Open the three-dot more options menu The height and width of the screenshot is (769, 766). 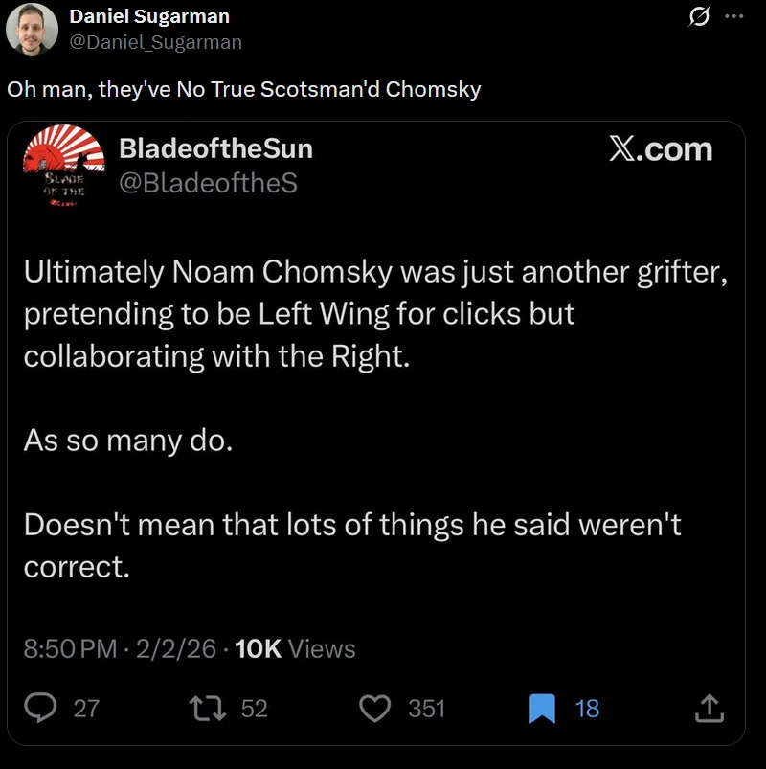[733, 17]
